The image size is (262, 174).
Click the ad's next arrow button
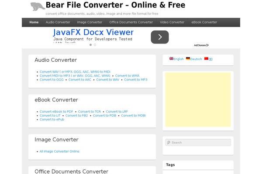(x=160, y=37)
